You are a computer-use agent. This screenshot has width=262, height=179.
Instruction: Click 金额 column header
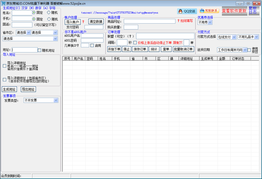(224, 59)
